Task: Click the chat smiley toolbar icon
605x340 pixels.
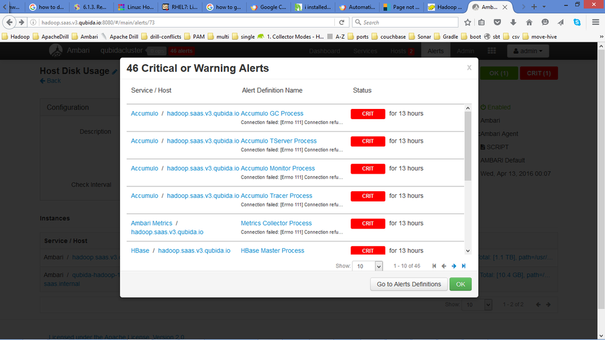Action: coord(545,22)
